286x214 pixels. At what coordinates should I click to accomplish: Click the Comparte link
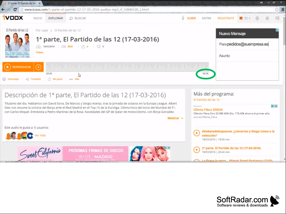point(36,79)
